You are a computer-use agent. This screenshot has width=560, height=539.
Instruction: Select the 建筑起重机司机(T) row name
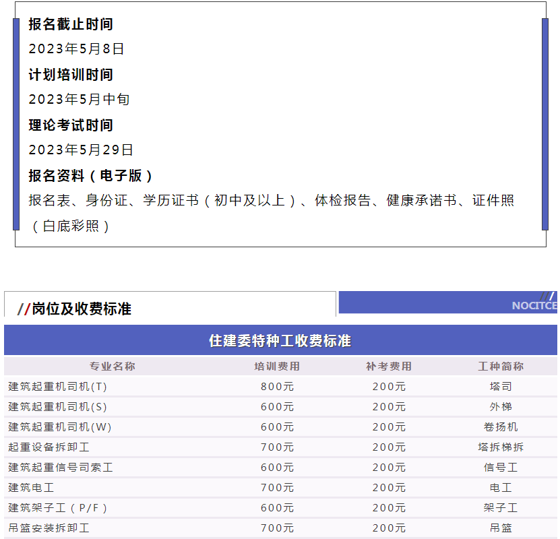(58, 387)
